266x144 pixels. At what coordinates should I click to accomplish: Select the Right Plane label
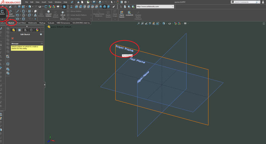[143, 77]
